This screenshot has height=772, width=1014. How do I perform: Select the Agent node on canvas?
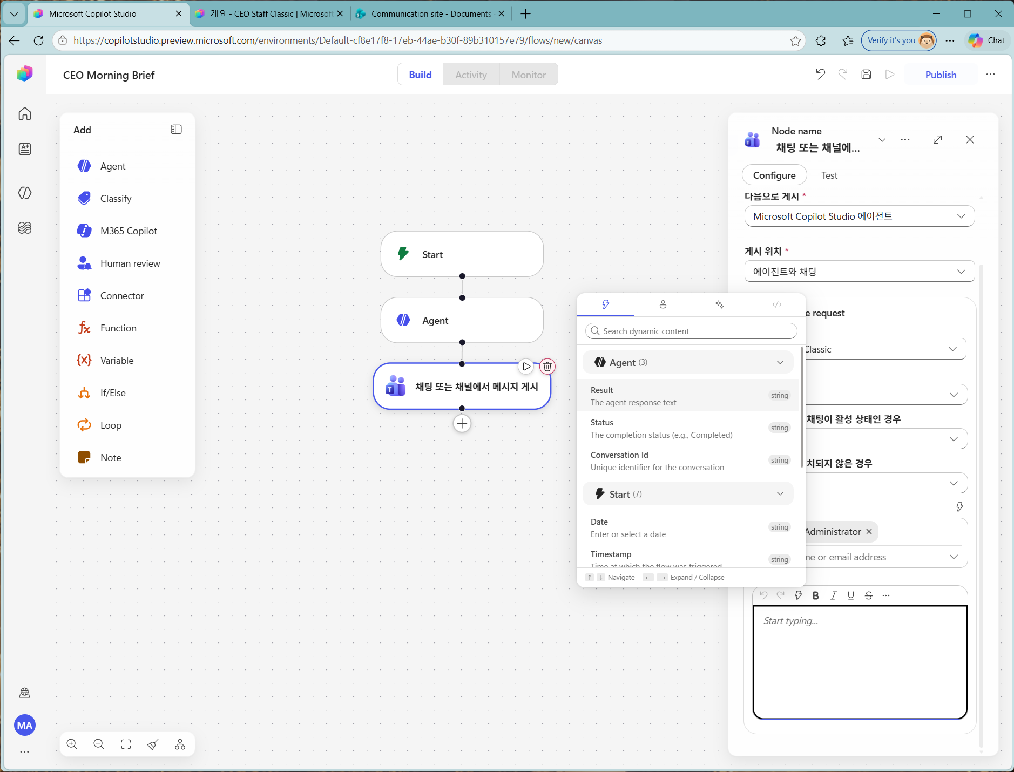coord(462,320)
